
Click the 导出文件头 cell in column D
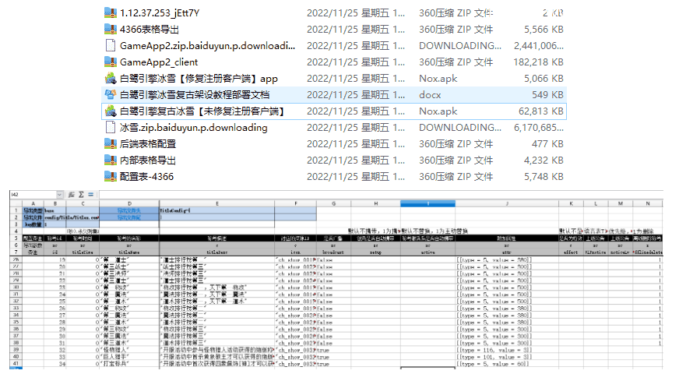(x=128, y=210)
